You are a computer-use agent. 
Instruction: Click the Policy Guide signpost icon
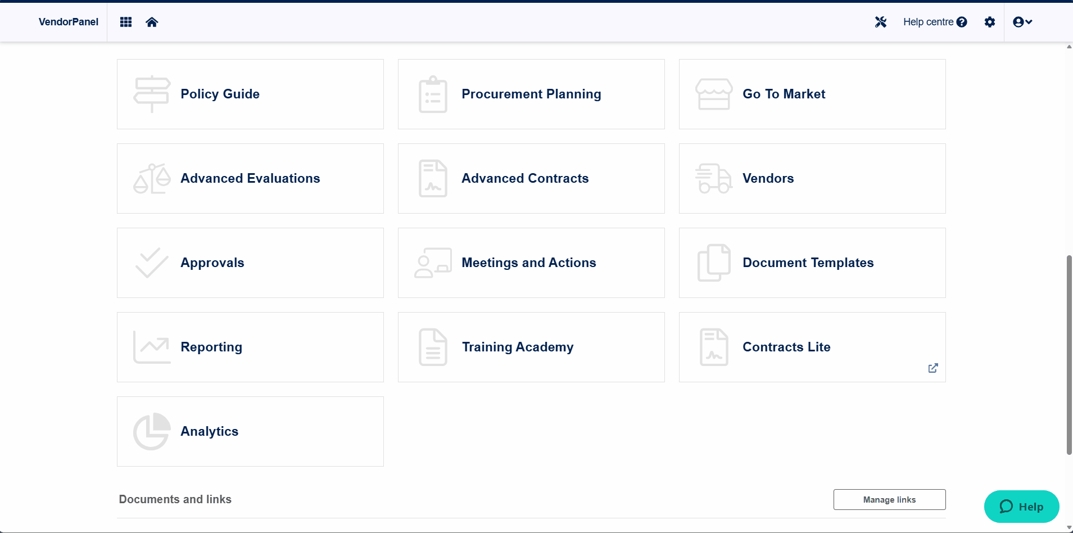pyautogui.click(x=152, y=94)
